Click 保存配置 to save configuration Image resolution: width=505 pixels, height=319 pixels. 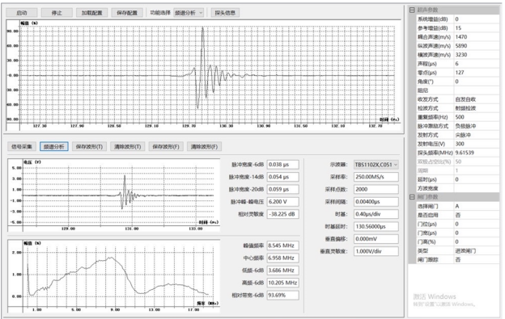127,13
